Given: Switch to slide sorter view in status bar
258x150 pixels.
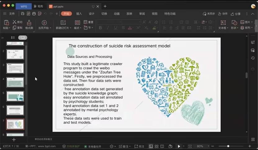Looking at the screenshot, I should pos(157,146).
